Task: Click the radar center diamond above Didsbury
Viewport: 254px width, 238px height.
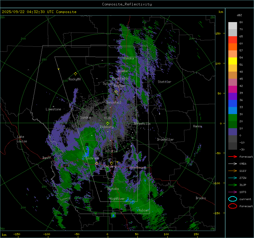Action: (x=108, y=123)
